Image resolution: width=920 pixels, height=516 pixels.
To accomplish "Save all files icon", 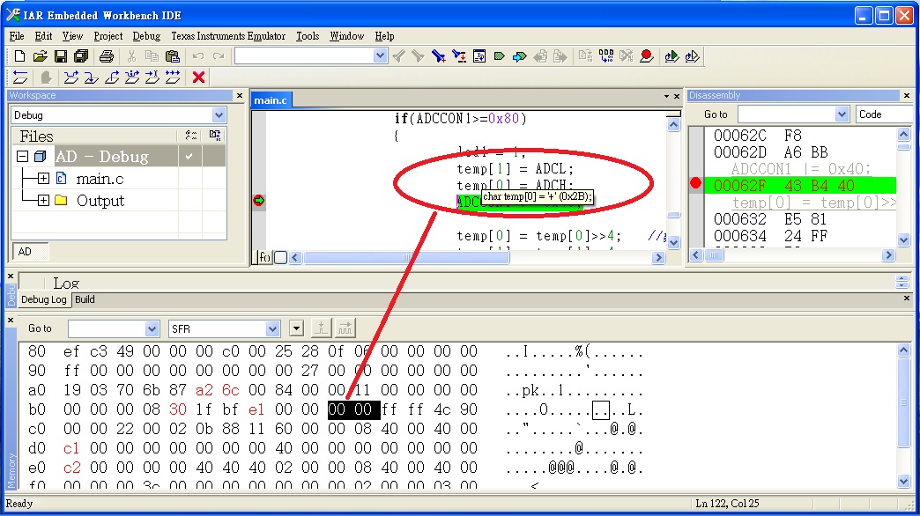I will click(81, 56).
